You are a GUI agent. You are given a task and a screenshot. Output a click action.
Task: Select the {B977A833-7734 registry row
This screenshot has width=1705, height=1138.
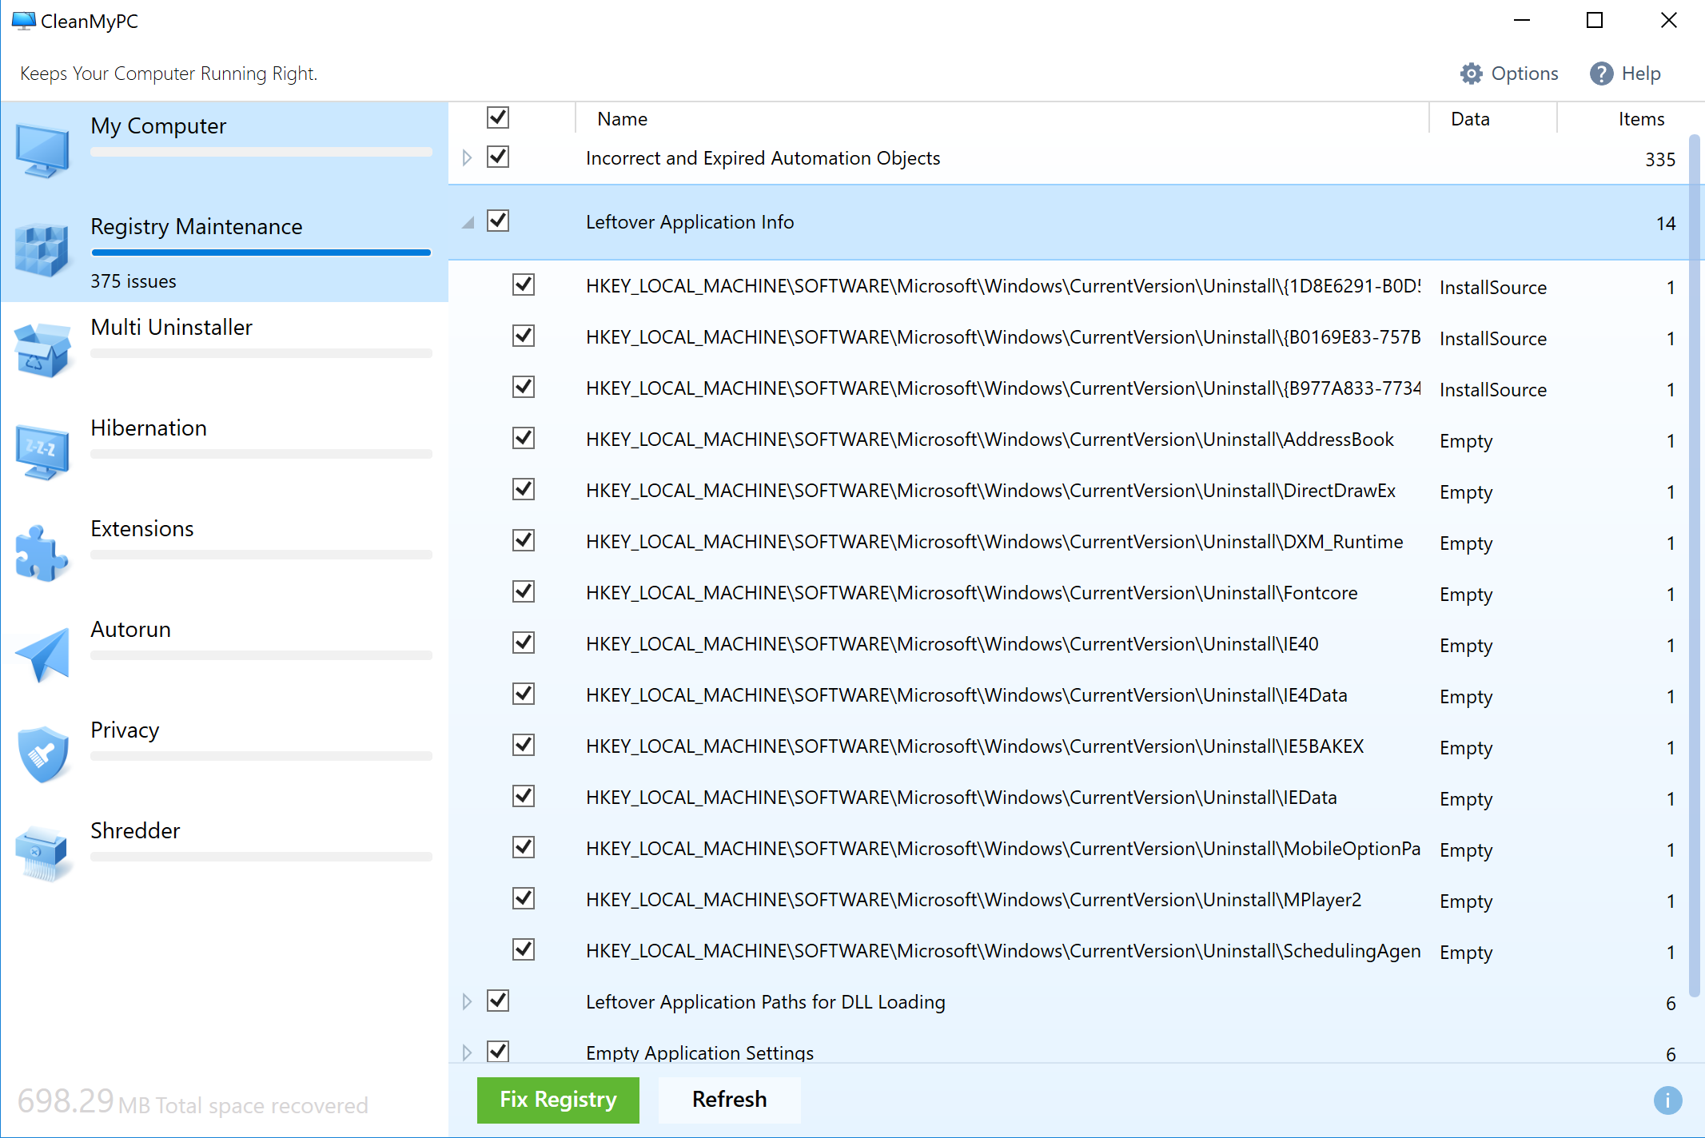tap(1070, 388)
